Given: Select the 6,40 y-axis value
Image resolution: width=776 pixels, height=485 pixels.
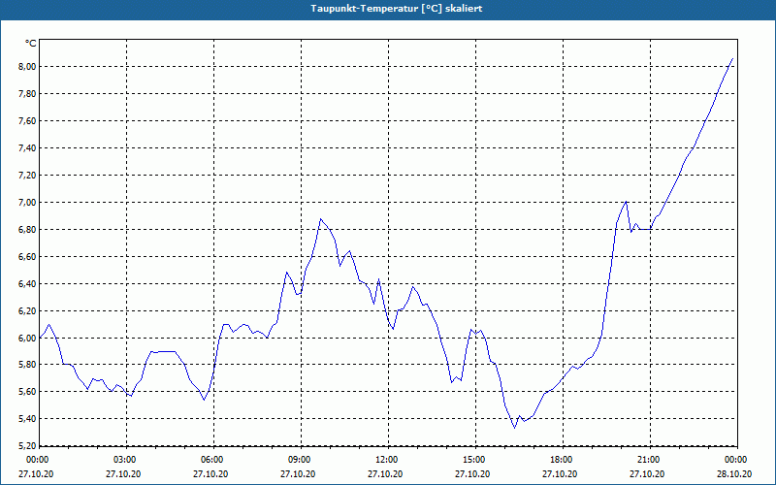Looking at the screenshot, I should click(x=28, y=284).
